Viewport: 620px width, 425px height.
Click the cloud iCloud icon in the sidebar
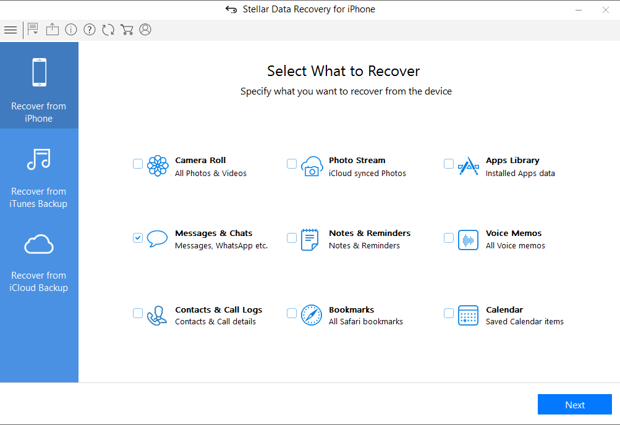tap(39, 244)
